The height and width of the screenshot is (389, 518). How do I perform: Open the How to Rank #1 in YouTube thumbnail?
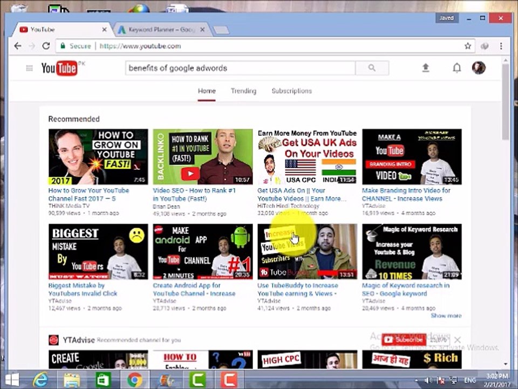[x=202, y=157]
